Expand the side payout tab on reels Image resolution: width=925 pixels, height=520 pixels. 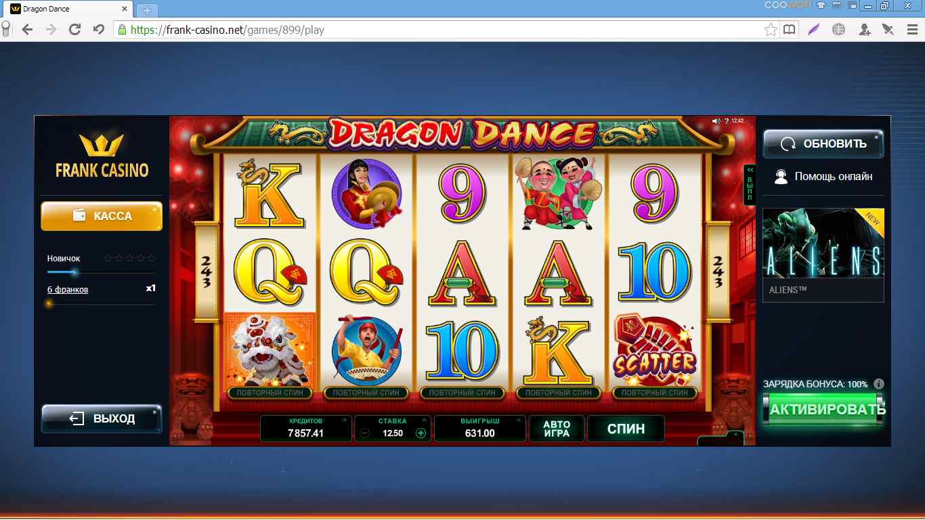tap(749, 186)
